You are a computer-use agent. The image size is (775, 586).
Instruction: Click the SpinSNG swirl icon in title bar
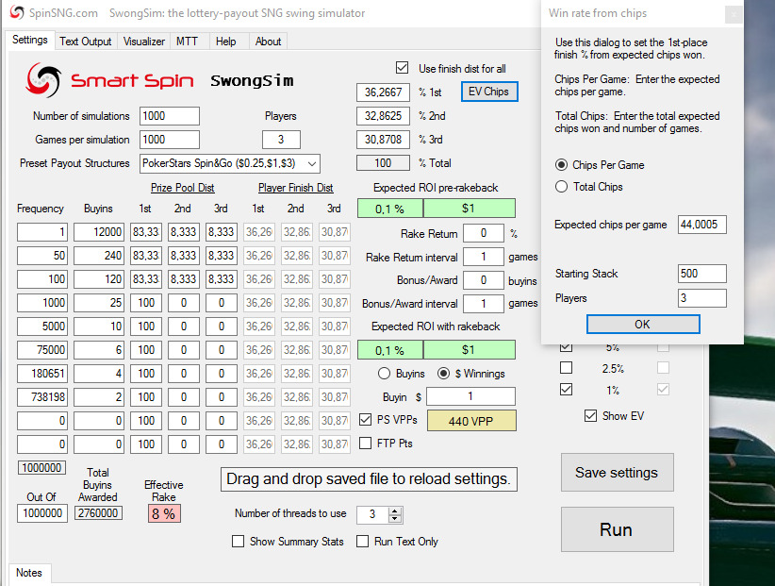coord(16,13)
